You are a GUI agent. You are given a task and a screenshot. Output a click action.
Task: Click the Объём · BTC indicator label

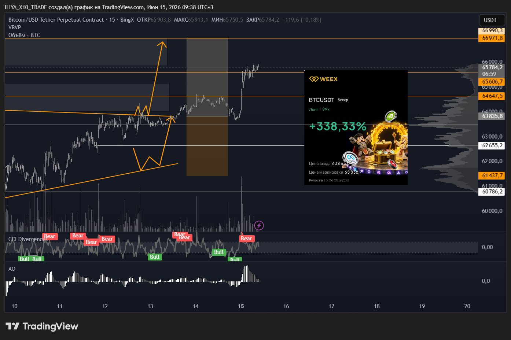[x=24, y=35]
